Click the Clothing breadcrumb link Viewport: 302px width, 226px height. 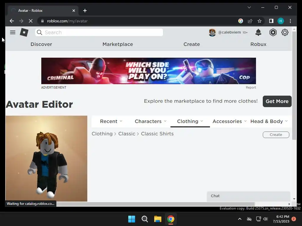(x=102, y=134)
